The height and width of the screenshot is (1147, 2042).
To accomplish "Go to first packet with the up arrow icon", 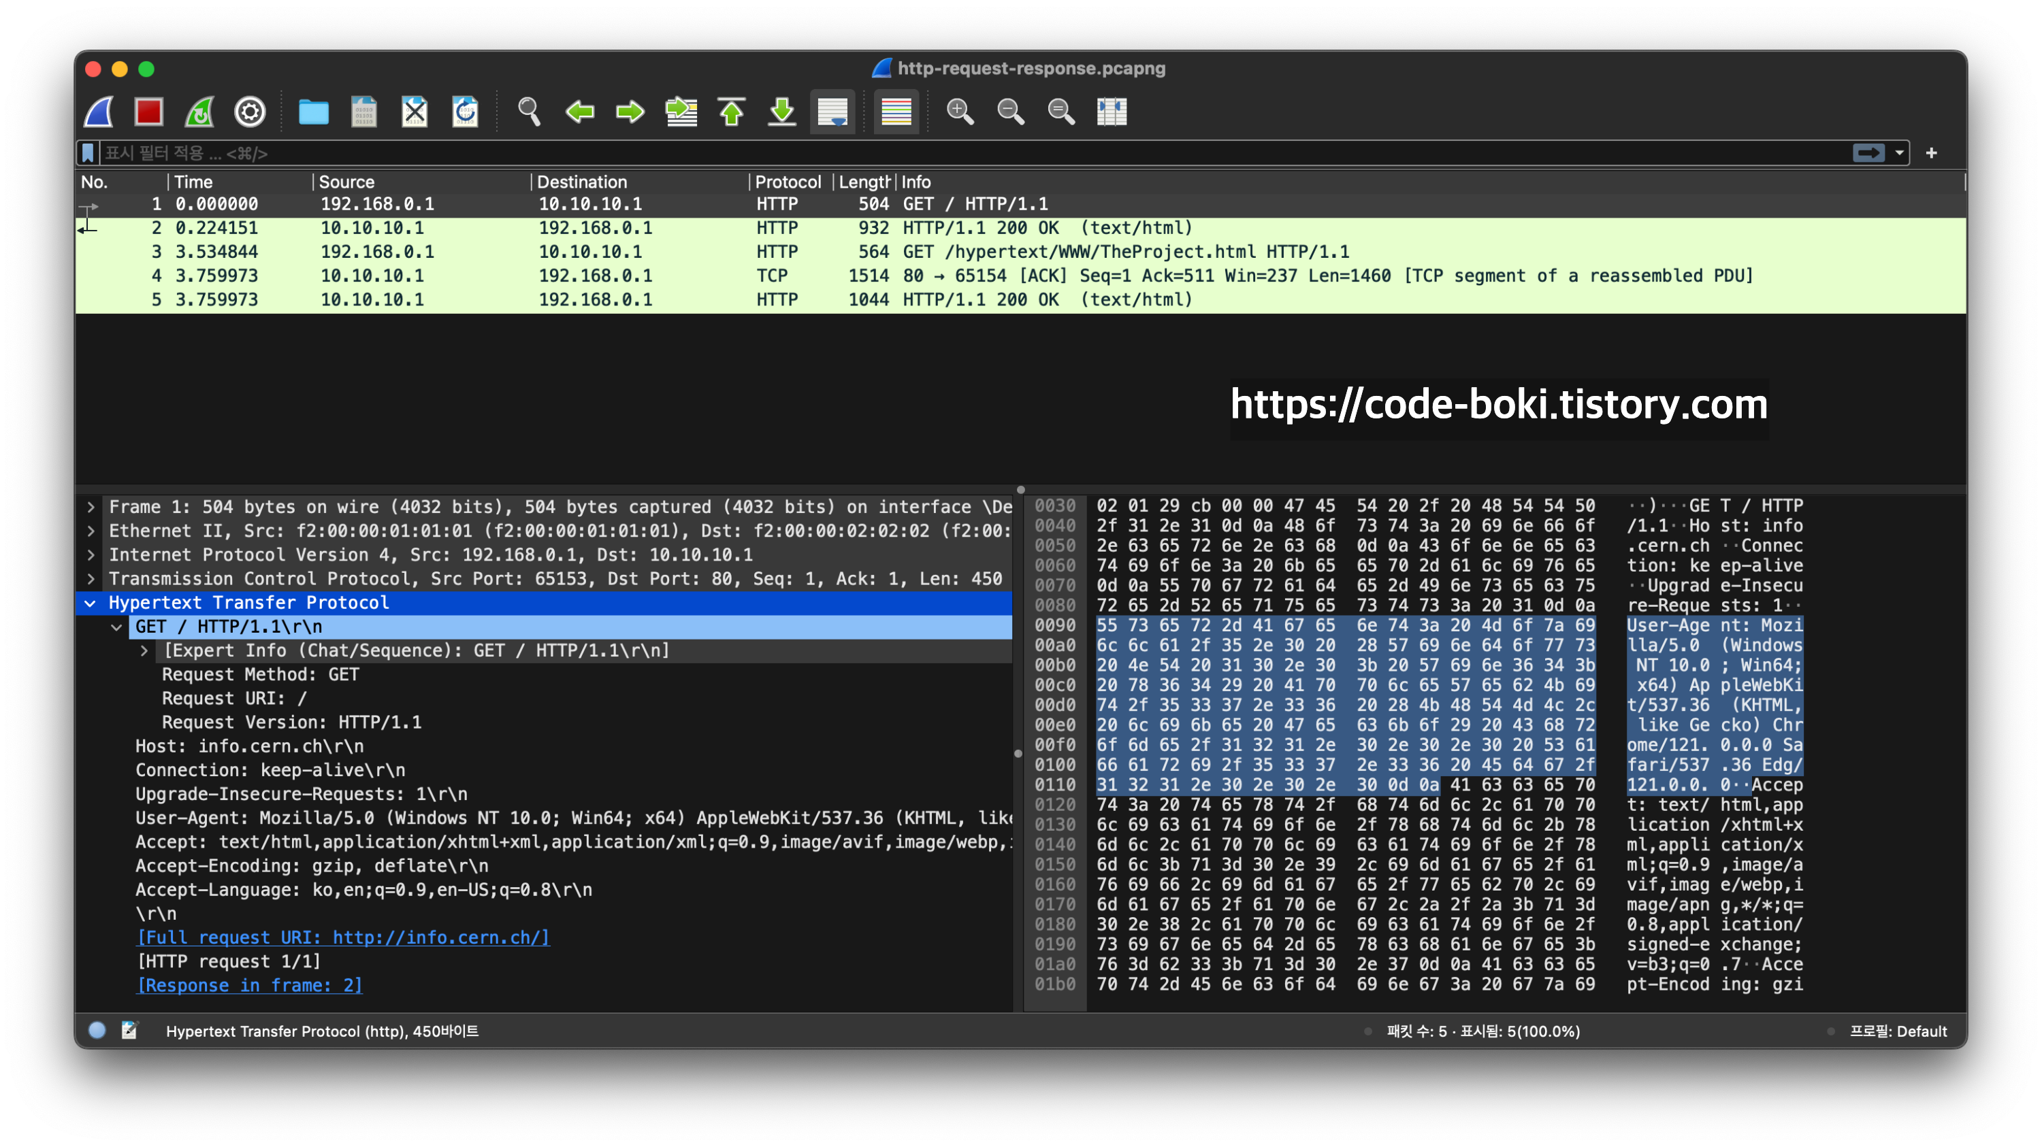I will tap(731, 112).
